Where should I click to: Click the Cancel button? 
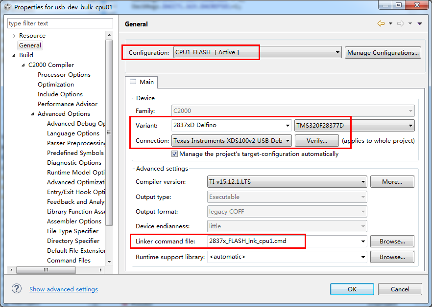(x=400, y=289)
